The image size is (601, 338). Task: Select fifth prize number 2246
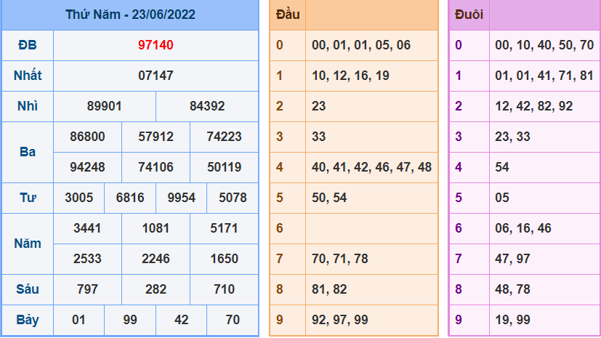click(156, 259)
